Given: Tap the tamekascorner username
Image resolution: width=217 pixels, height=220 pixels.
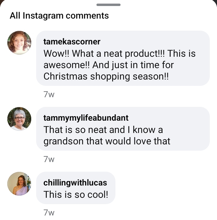Looking at the screenshot, I should click(72, 41).
